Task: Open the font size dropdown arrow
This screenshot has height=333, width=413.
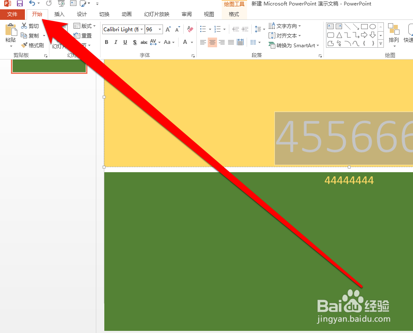Action: point(160,29)
